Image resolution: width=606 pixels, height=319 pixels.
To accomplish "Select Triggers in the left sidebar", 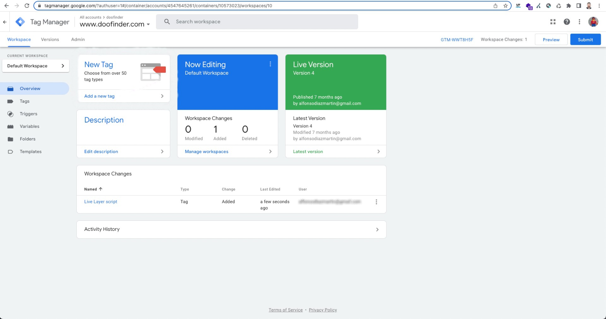I will click(28, 114).
